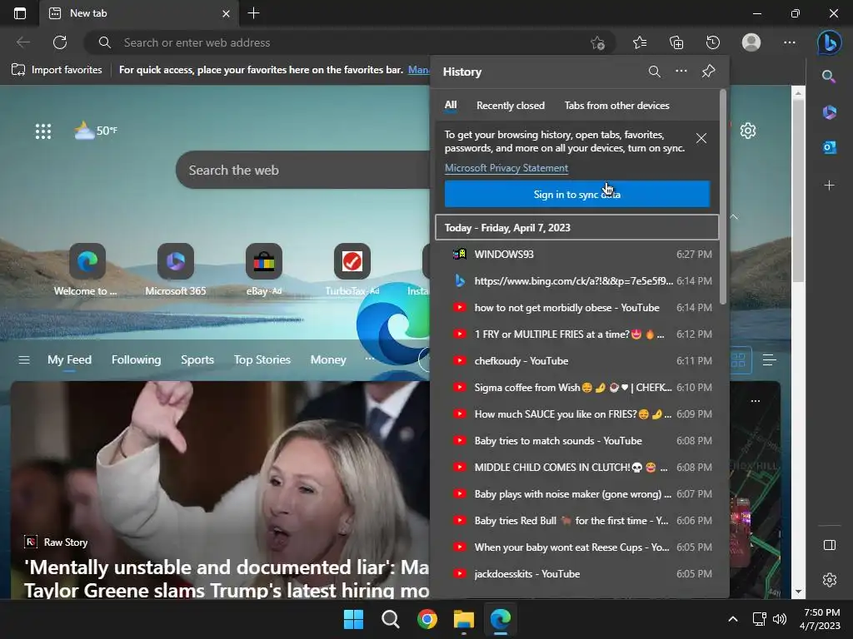Click Import favorites button
This screenshot has width=853, height=639.
(57, 70)
